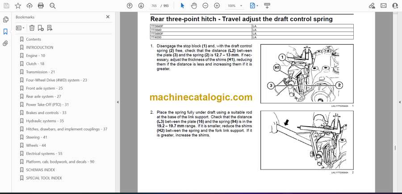Print the document

pyautogui.click(x=41, y=6)
